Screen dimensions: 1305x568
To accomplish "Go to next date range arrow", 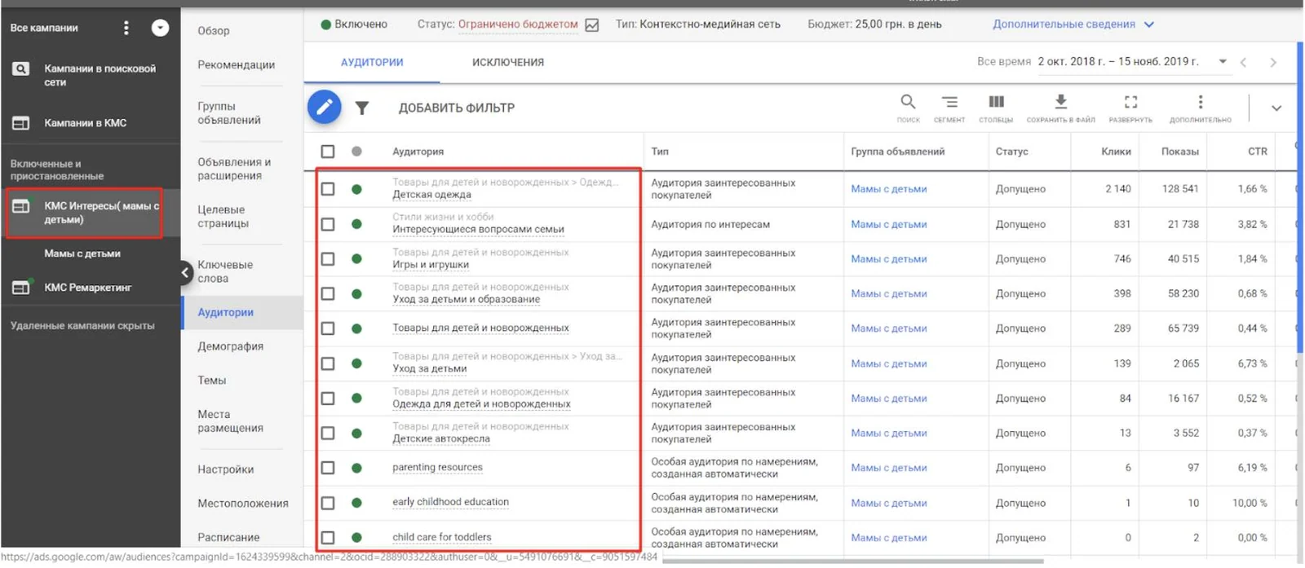I will tap(1273, 63).
